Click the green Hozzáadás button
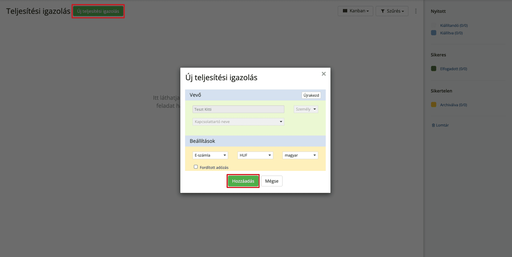512x257 pixels. point(243,181)
